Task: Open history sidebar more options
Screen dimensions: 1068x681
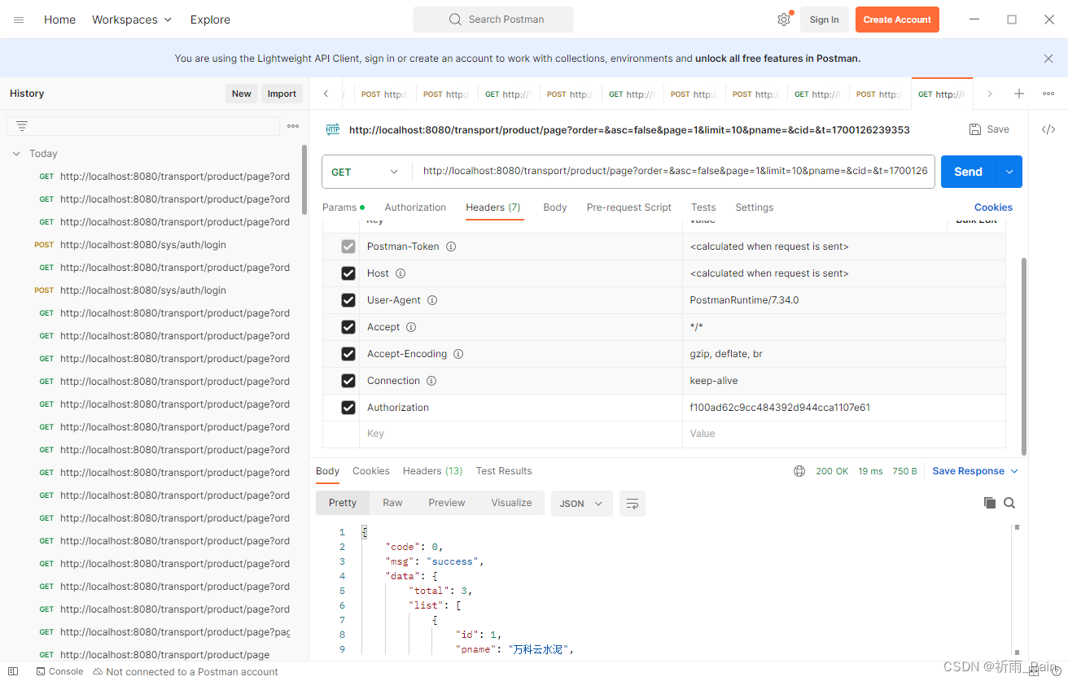Action: (x=293, y=126)
